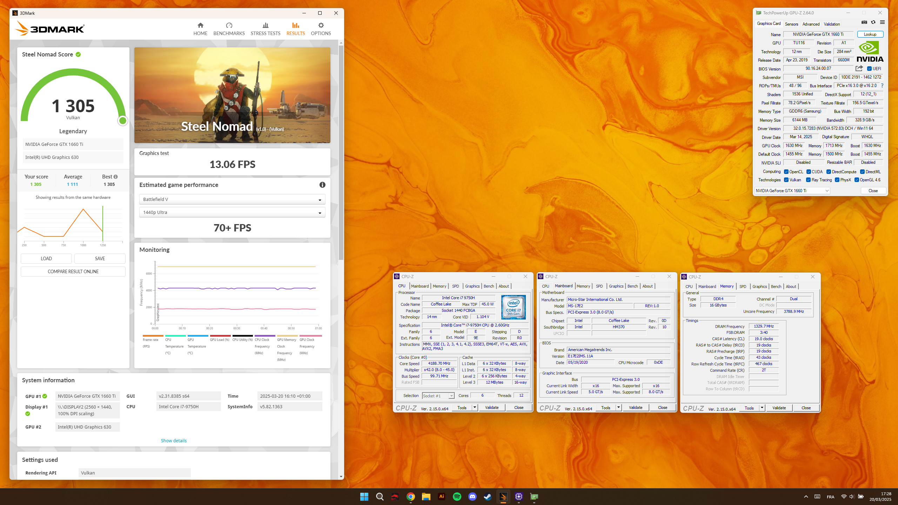
Task: Toggle the CUDA checkbox in GPU-Z
Action: (809, 172)
